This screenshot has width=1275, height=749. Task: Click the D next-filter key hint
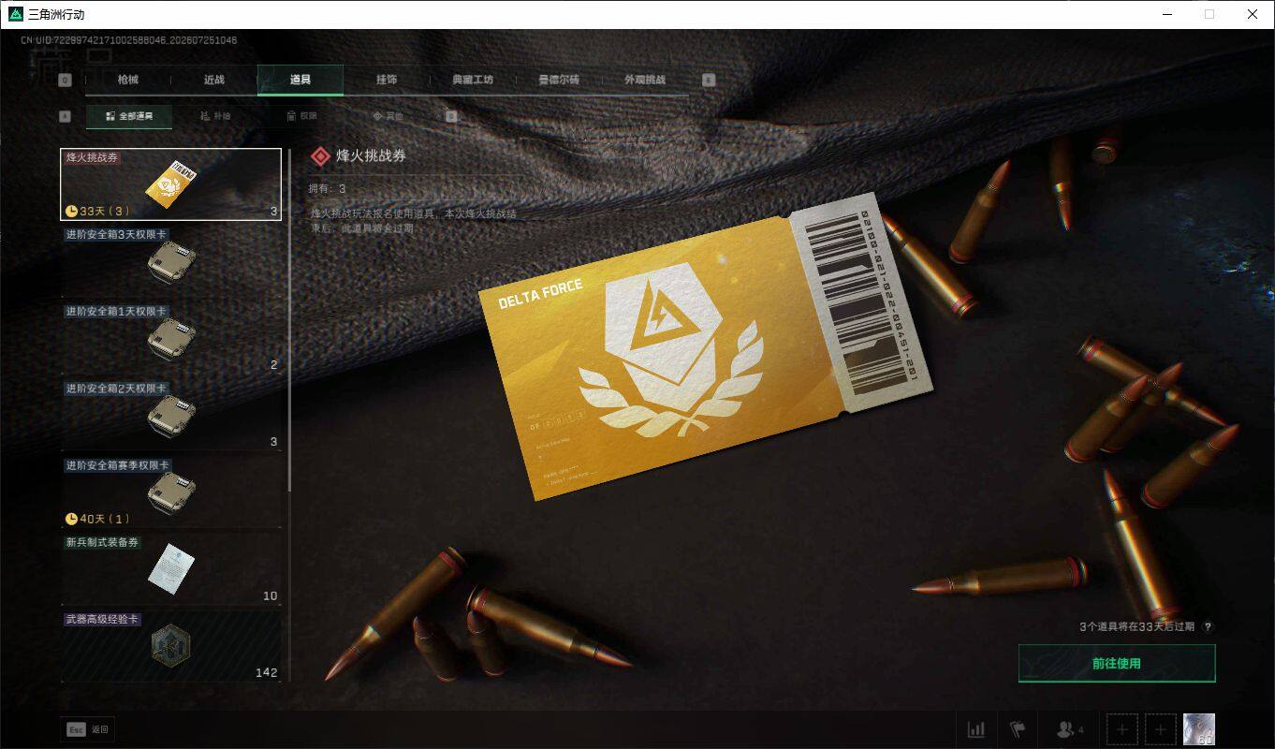click(x=451, y=116)
